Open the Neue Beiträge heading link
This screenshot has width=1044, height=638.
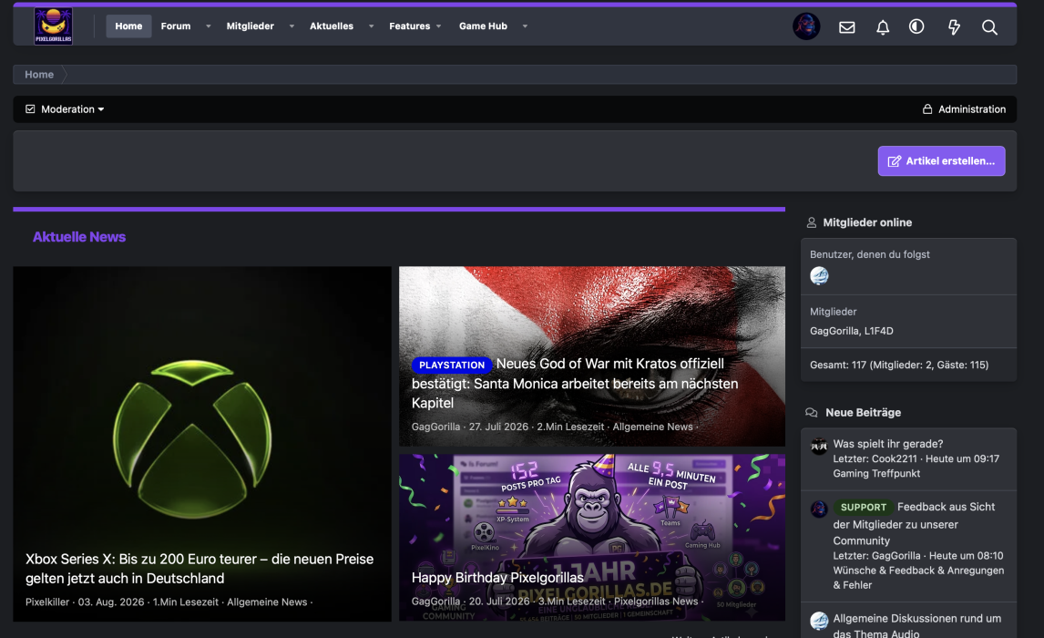pyautogui.click(x=863, y=412)
